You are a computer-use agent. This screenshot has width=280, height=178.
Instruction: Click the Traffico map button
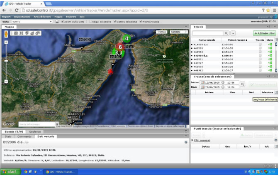click(x=162, y=32)
